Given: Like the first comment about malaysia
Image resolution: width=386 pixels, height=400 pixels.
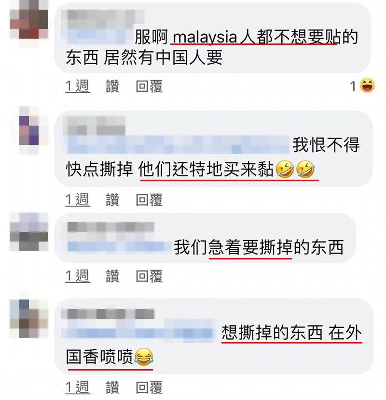Looking at the screenshot, I should (112, 86).
